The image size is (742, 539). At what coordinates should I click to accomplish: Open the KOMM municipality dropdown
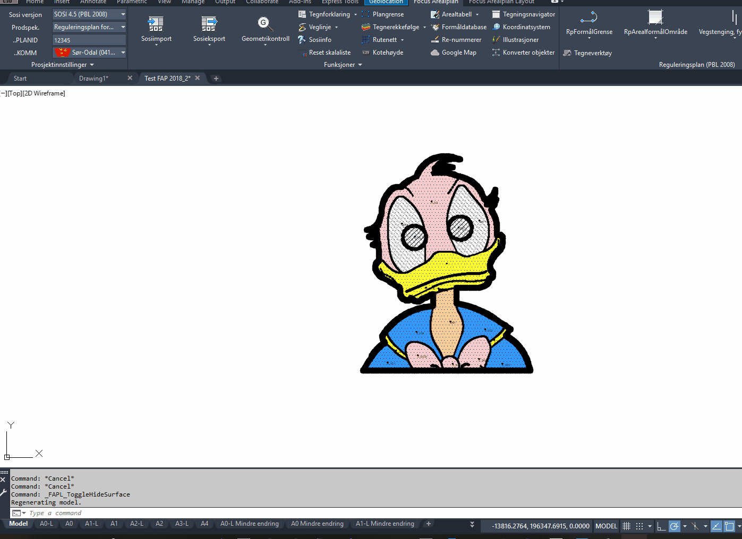(123, 53)
